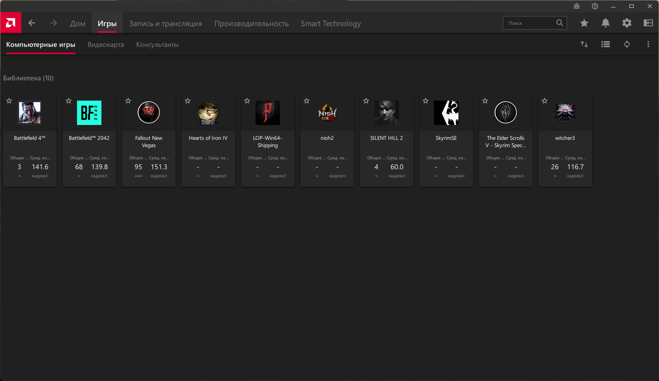The height and width of the screenshot is (381, 659).
Task: Switch to Консультанты sub-tab
Action: [x=158, y=45]
